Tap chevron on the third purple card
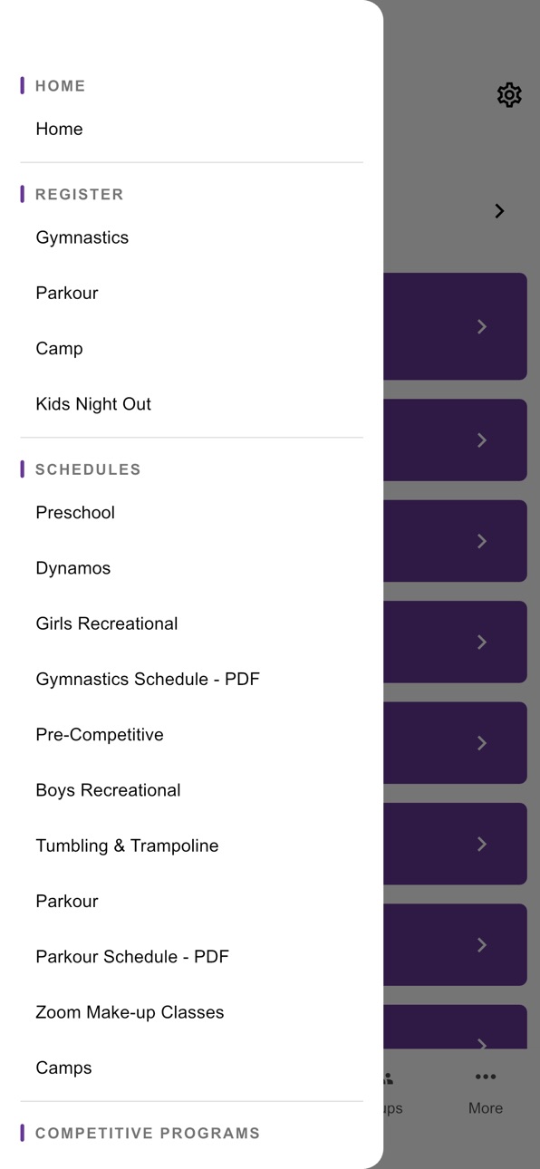 tap(482, 541)
